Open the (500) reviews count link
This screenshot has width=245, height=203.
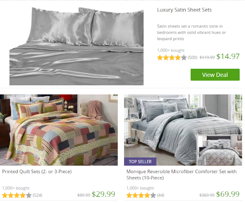point(193,58)
